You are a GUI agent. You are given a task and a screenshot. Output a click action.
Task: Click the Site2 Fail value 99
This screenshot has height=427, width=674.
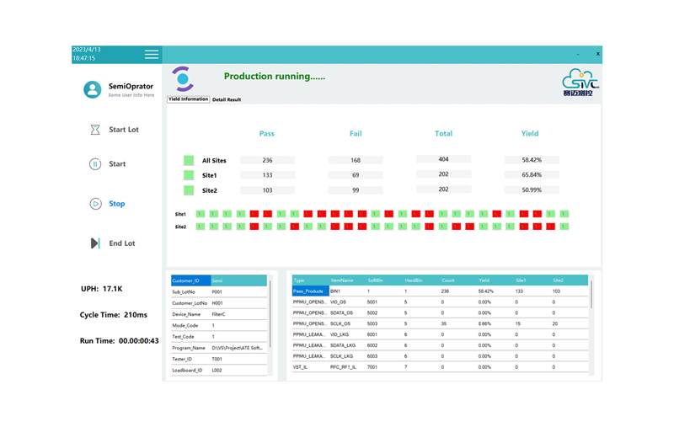click(x=356, y=190)
